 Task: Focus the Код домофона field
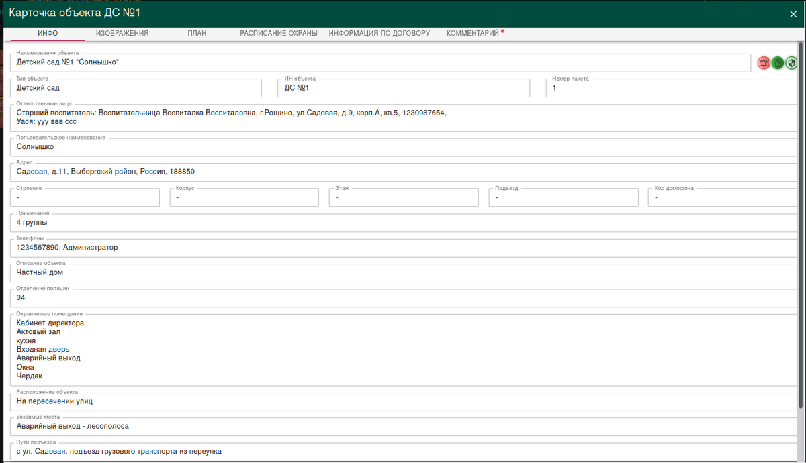coord(723,197)
